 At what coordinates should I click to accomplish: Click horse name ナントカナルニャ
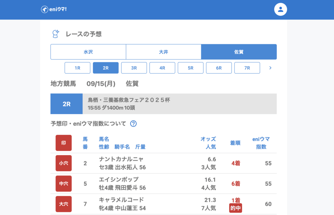[x=121, y=159]
